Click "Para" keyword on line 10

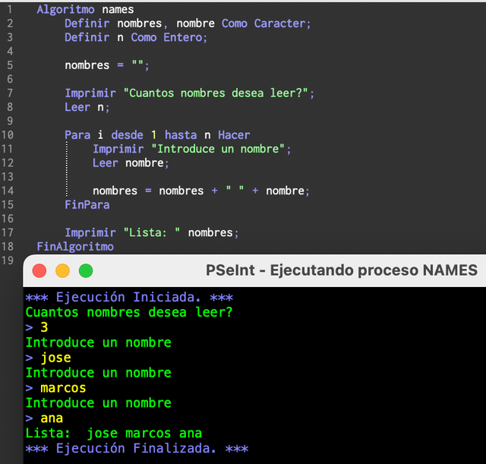click(77, 135)
